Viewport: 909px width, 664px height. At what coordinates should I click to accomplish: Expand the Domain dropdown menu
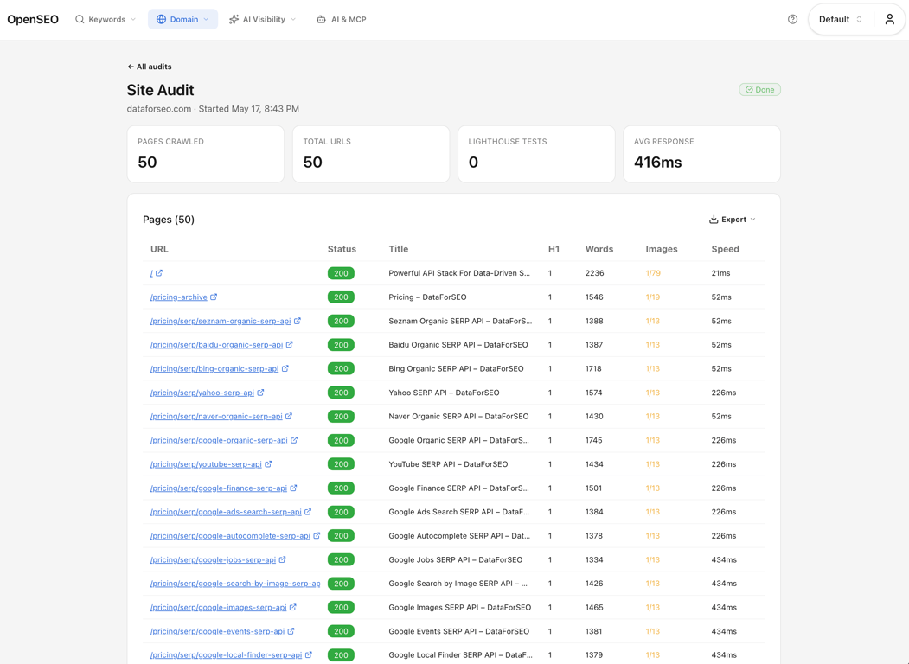tap(182, 19)
